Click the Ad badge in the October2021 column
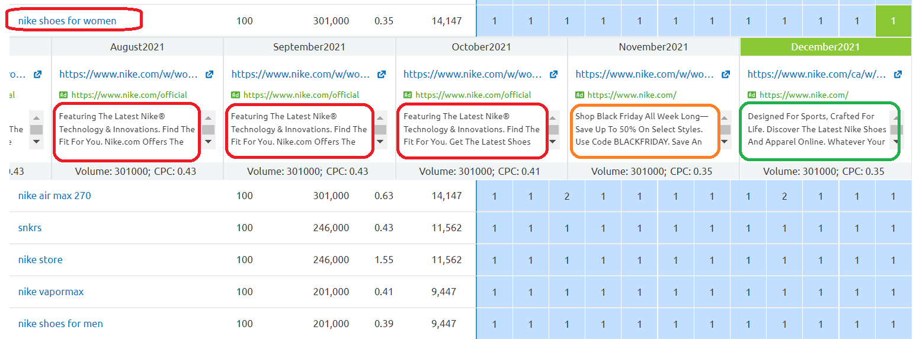 [408, 95]
